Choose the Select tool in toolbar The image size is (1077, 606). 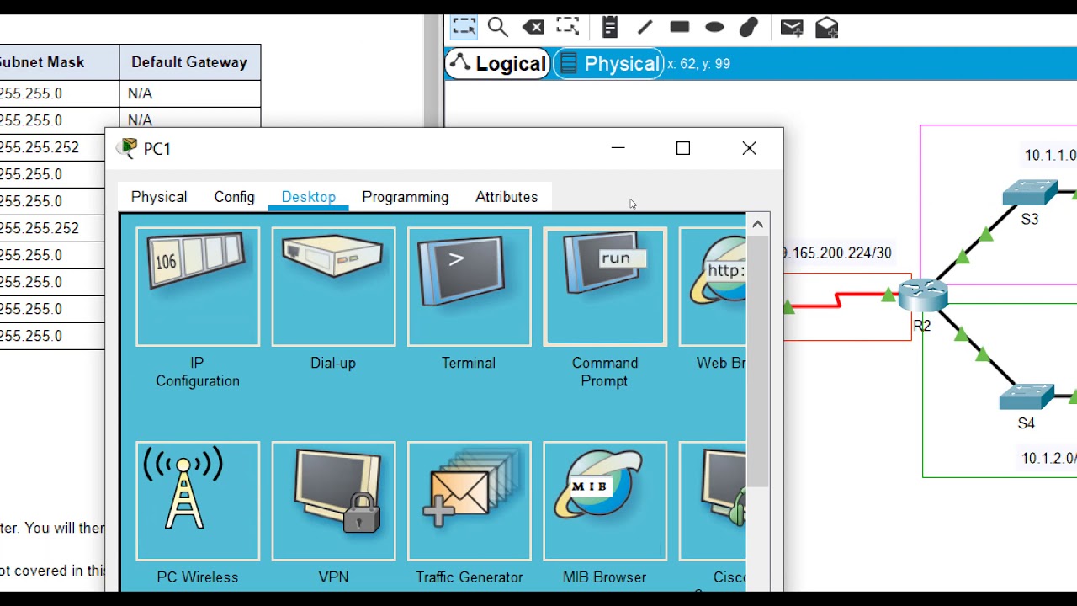click(464, 27)
